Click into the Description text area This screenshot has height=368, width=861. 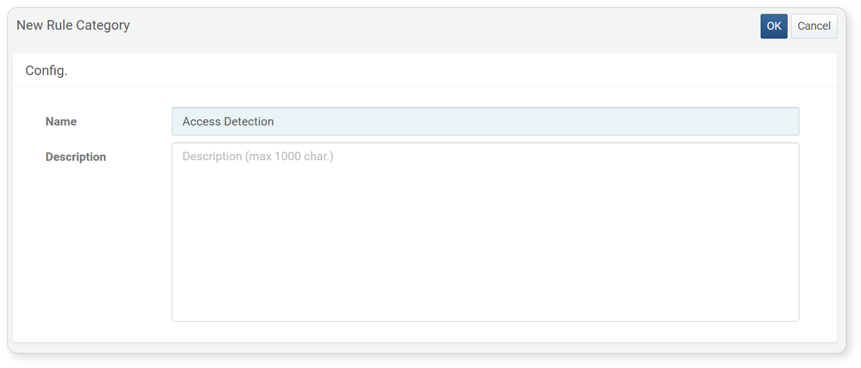[x=485, y=232]
